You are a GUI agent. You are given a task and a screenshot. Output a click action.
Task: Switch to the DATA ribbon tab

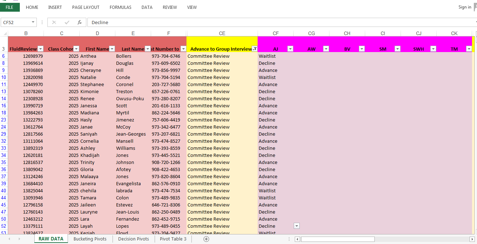click(147, 7)
